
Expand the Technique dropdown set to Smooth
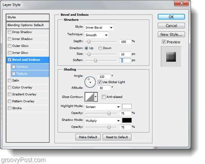tap(96, 35)
